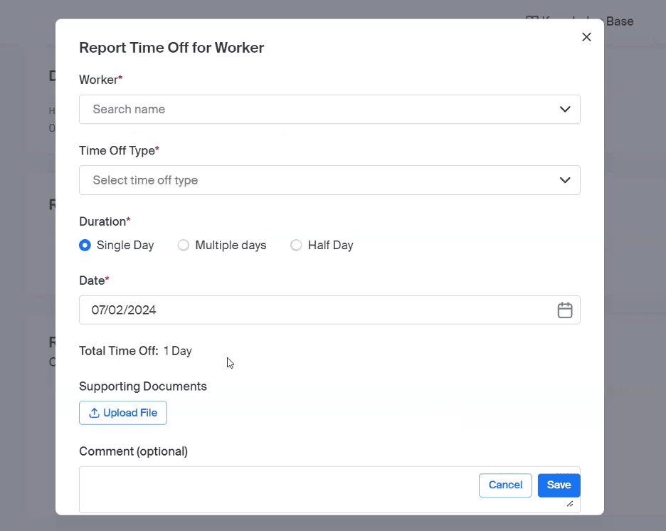Click the Search name worker field

313,110
